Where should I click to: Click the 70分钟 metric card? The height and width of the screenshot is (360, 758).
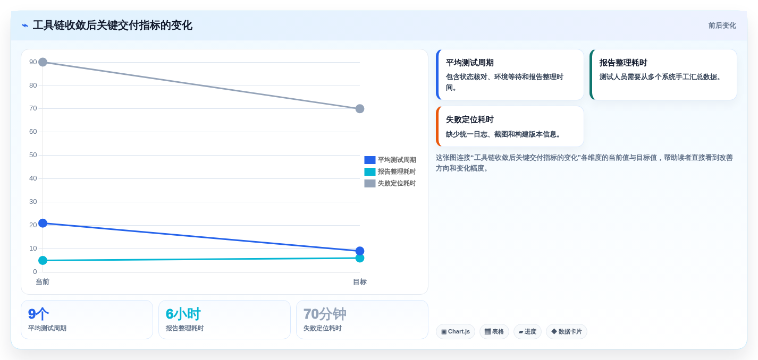pyautogui.click(x=362, y=320)
